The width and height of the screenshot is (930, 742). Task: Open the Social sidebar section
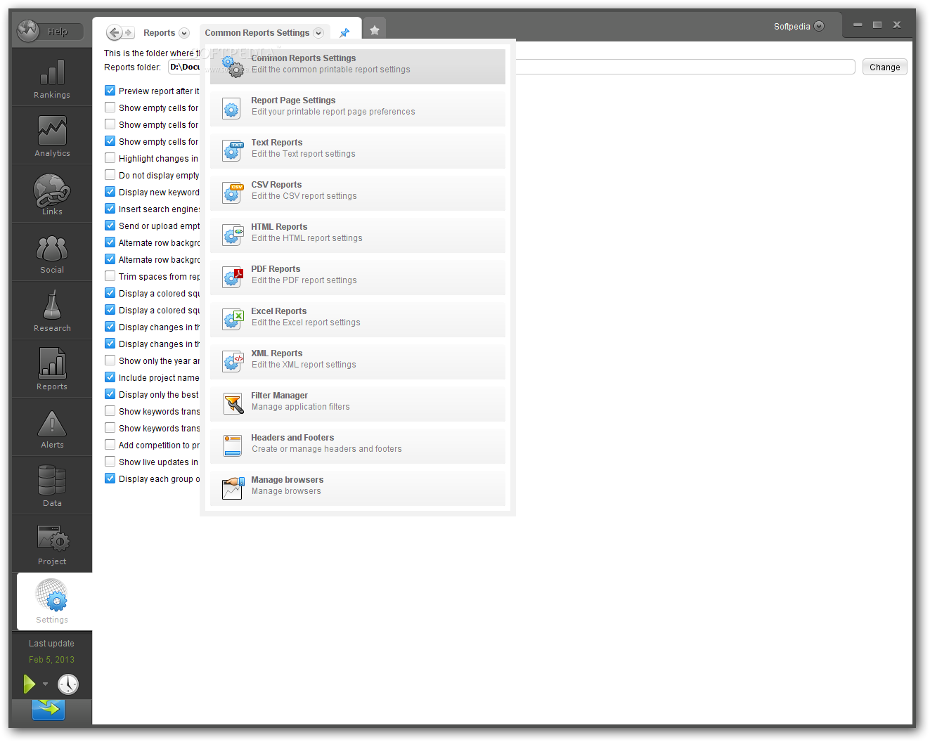(x=52, y=252)
